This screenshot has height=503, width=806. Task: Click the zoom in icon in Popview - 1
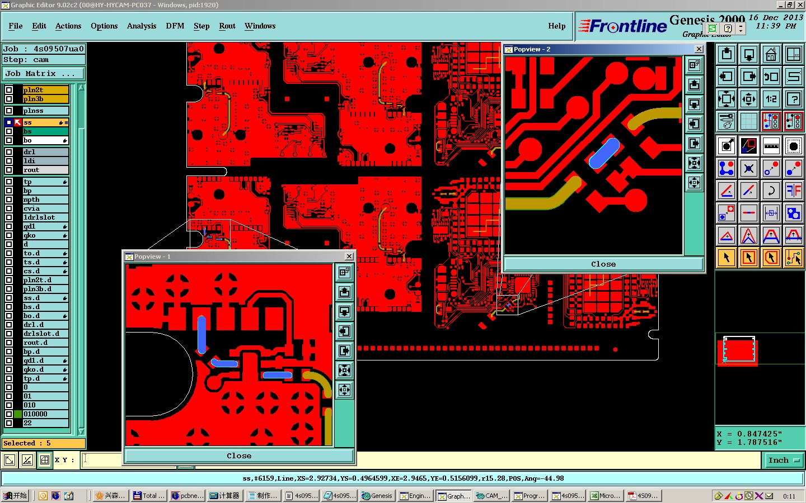(x=345, y=370)
